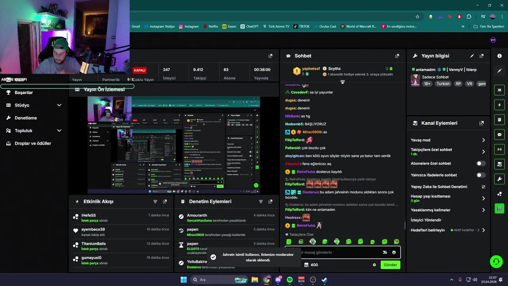Bookmark page with star icon
The width and height of the screenshot is (508, 286).
[x=418, y=17]
